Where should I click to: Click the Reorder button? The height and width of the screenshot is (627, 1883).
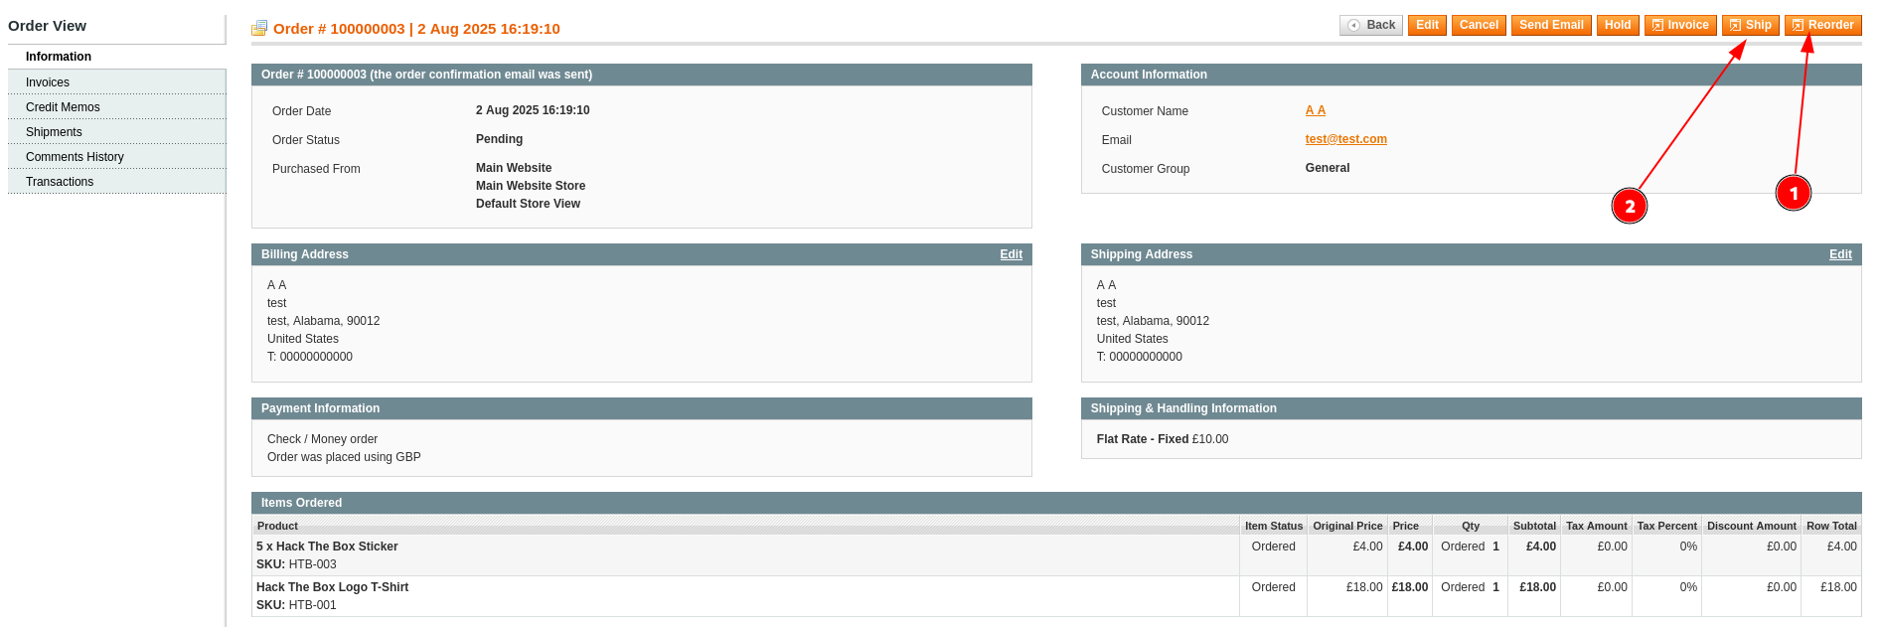click(1822, 25)
